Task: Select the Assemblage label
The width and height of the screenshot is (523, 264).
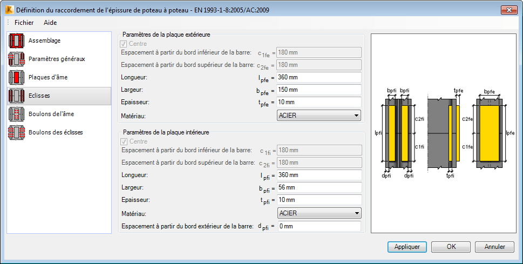Action: click(44, 40)
